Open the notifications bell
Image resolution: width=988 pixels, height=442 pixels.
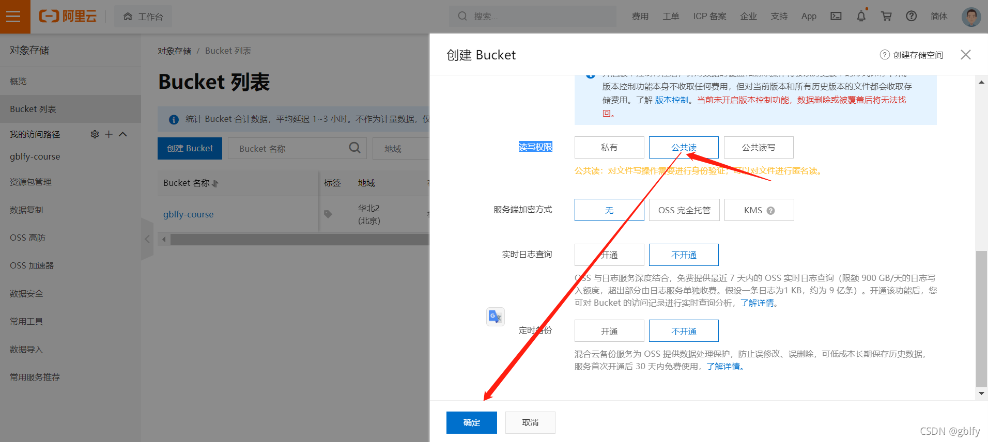point(861,17)
